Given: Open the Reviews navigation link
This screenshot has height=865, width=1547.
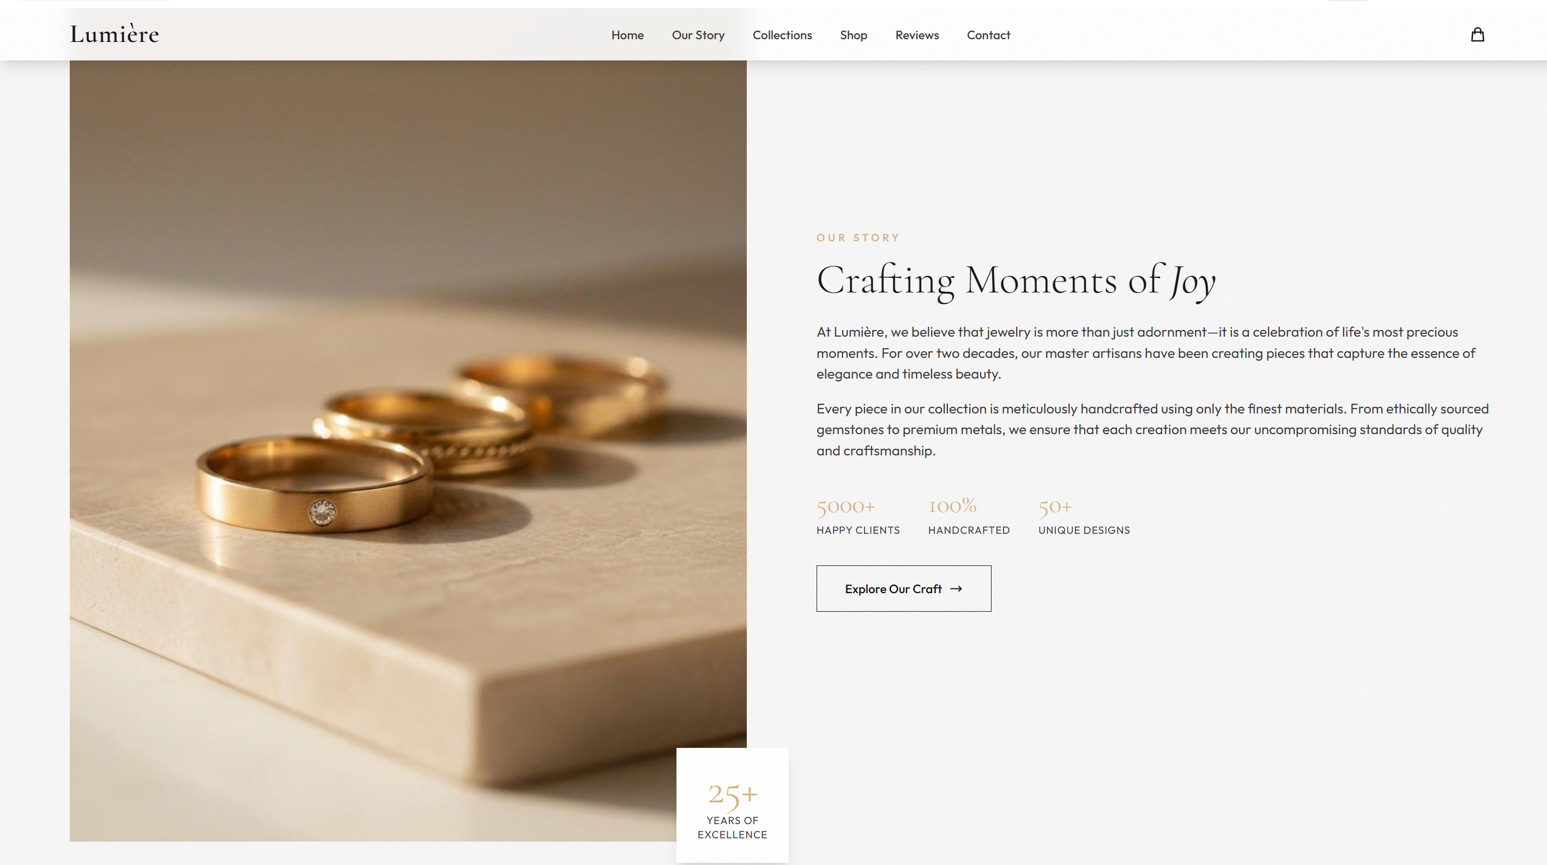Looking at the screenshot, I should (916, 35).
